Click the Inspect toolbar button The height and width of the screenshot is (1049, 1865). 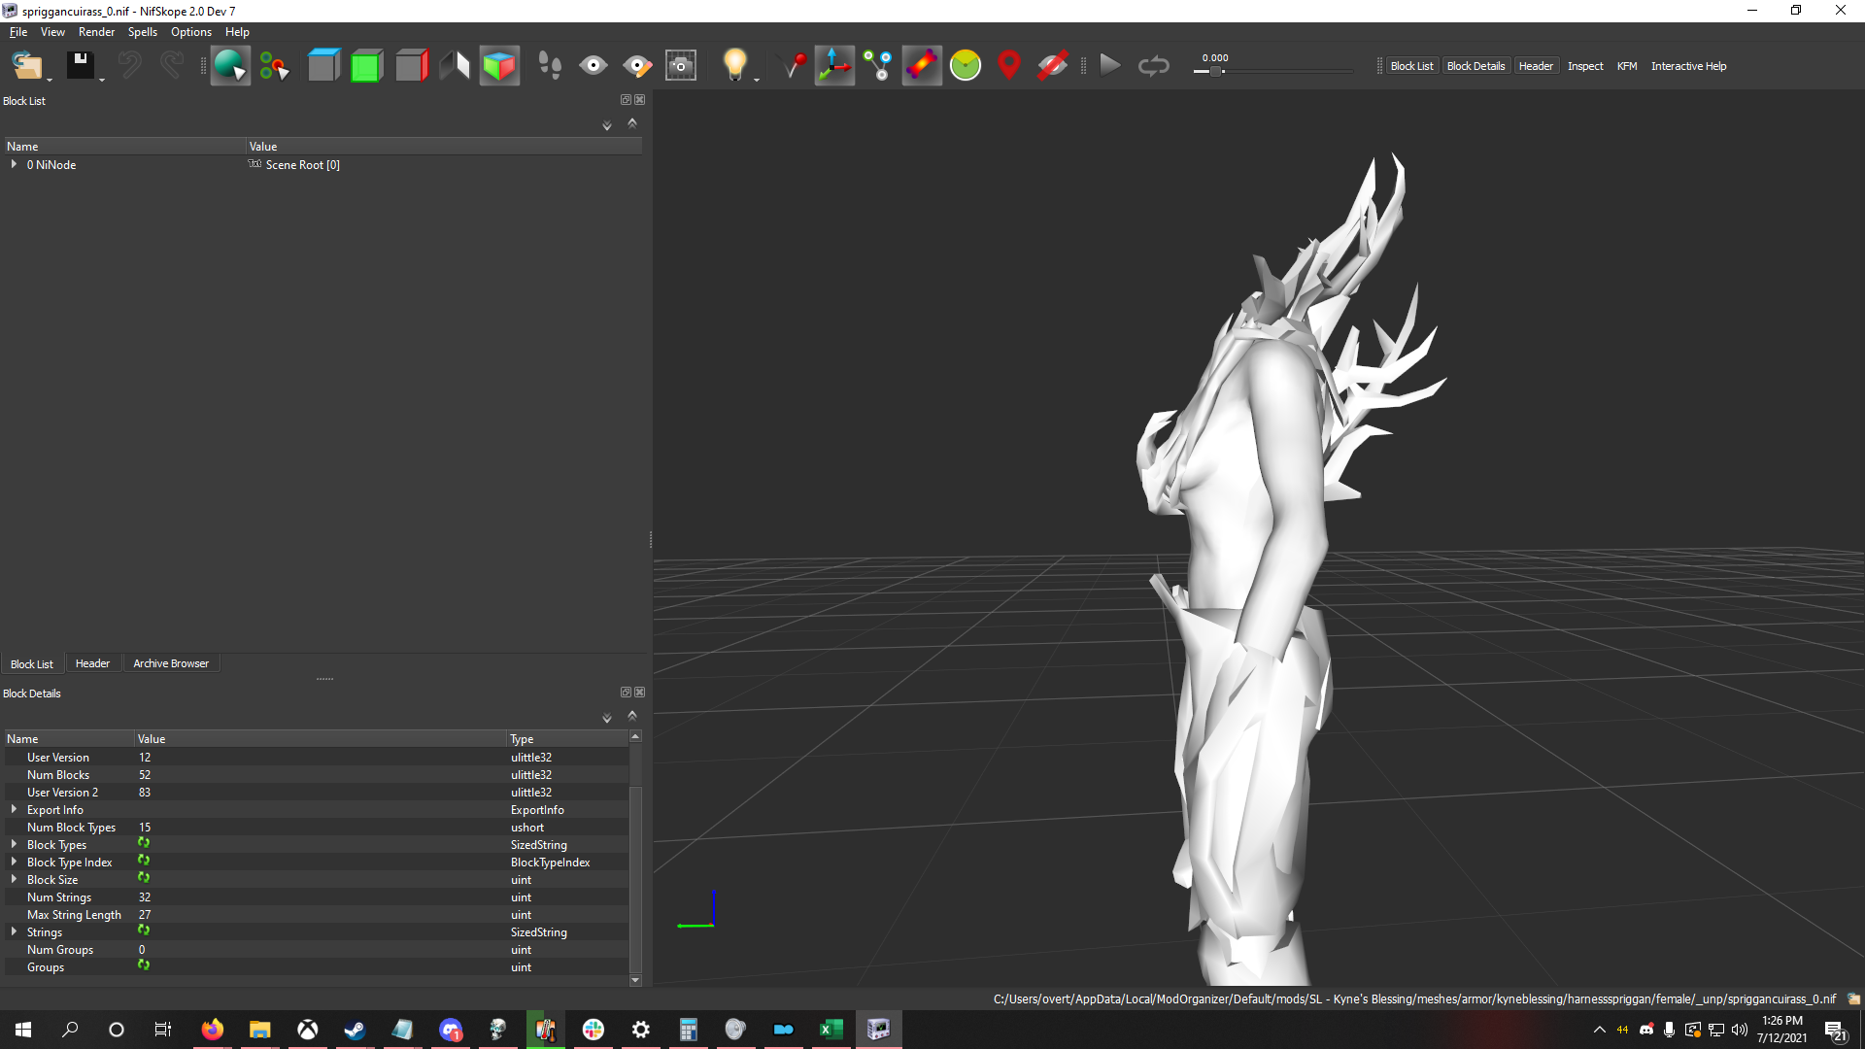point(1585,66)
